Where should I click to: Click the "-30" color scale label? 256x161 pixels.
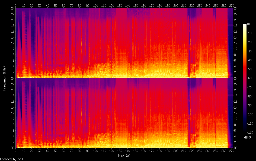249,51
